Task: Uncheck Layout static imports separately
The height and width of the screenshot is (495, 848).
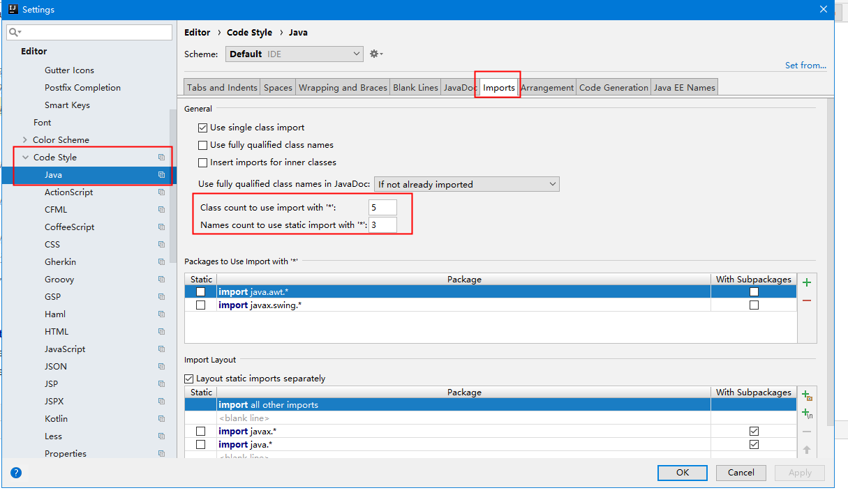Action: point(189,379)
